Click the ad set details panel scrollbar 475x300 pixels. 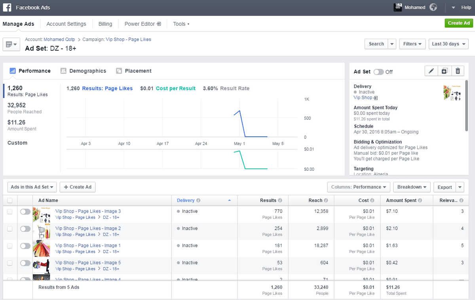[467, 105]
